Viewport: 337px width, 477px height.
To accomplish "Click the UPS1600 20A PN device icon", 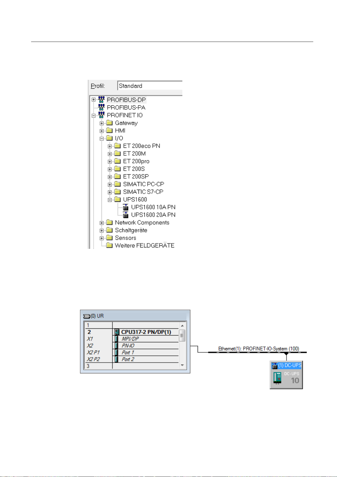I will 126,215.
